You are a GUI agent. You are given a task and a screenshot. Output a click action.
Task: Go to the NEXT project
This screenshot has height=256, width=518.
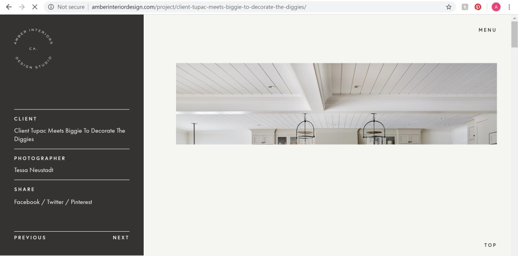click(x=121, y=238)
